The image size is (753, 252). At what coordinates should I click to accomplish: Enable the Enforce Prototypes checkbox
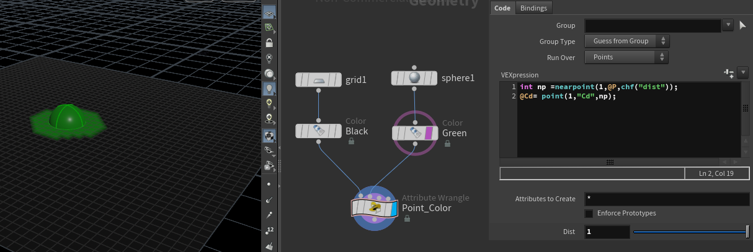[x=589, y=214]
